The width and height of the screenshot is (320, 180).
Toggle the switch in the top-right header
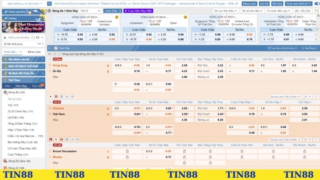click(x=317, y=4)
